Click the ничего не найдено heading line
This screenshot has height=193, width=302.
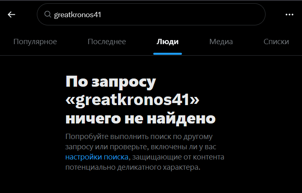(x=141, y=118)
